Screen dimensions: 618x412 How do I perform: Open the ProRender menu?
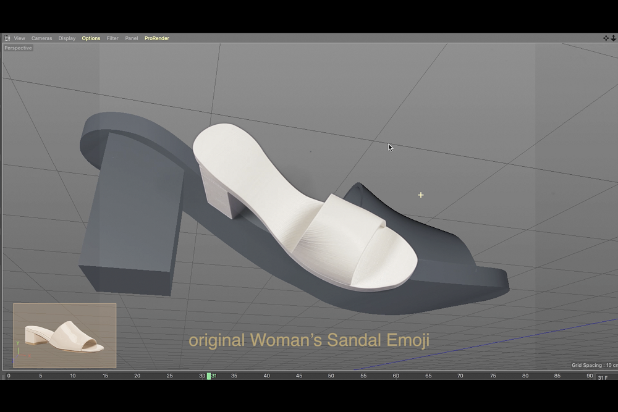[x=157, y=38]
